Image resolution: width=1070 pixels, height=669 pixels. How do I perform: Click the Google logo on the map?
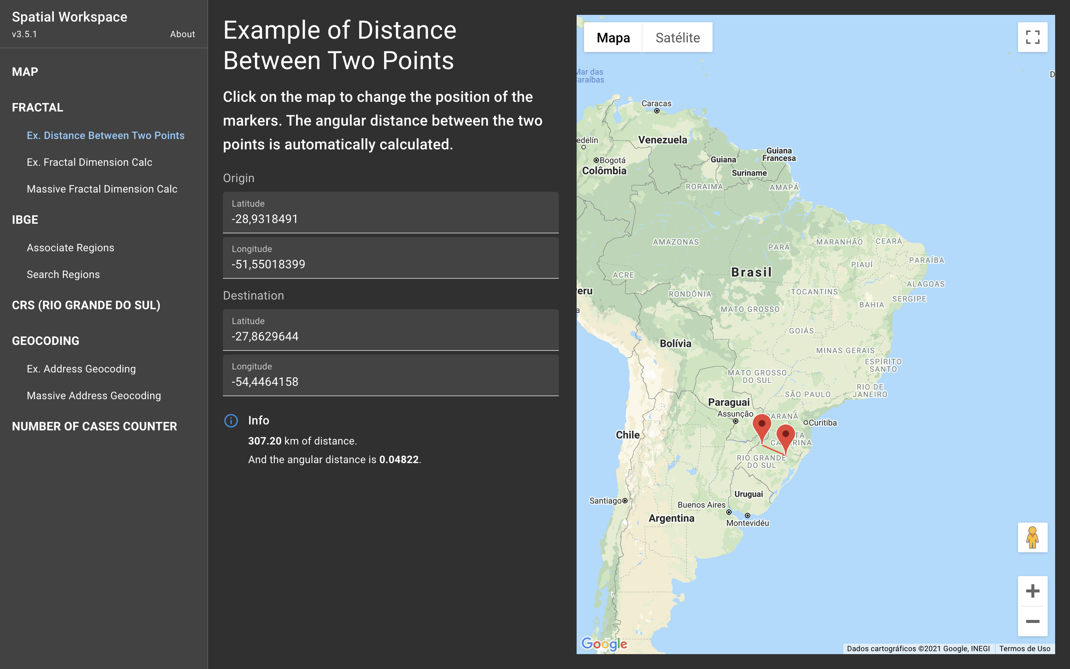coord(604,643)
